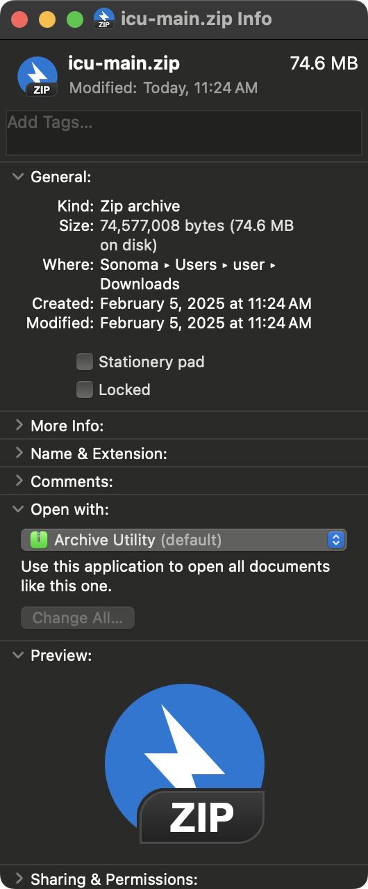This screenshot has height=889, width=368.
Task: Click the zip proxy icon in title bar
Action: coord(104,19)
